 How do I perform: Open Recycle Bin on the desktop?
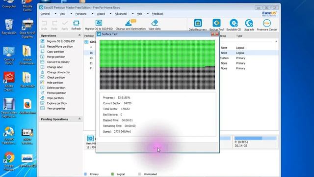9,27
